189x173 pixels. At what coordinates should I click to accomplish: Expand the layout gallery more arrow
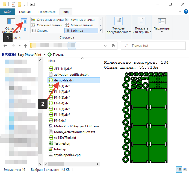pos(101,31)
